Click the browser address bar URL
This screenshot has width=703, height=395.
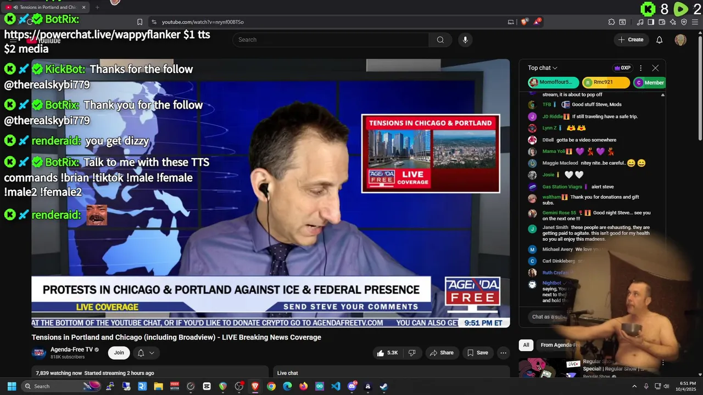click(203, 22)
